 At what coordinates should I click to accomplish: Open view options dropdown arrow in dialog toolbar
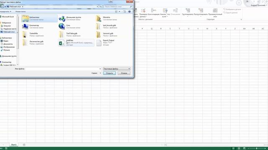point(119,12)
